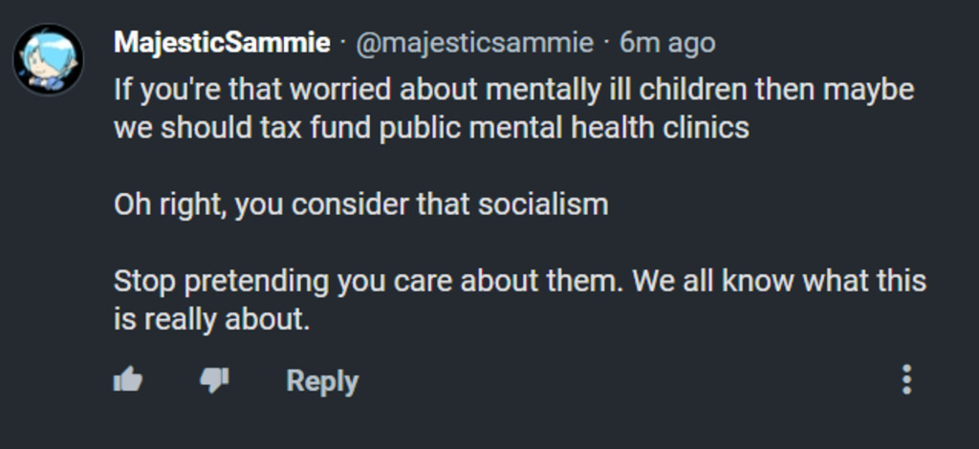Click the thumbs down dislike icon
Image resolution: width=979 pixels, height=449 pixels.
(213, 380)
